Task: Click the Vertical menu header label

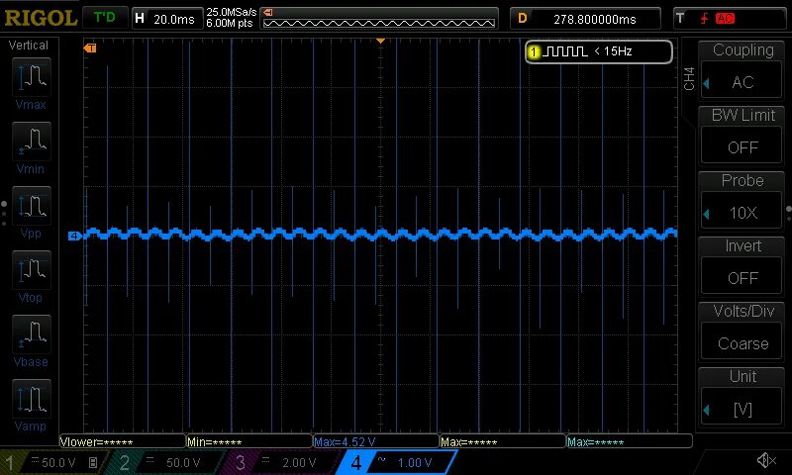Action: [x=29, y=46]
